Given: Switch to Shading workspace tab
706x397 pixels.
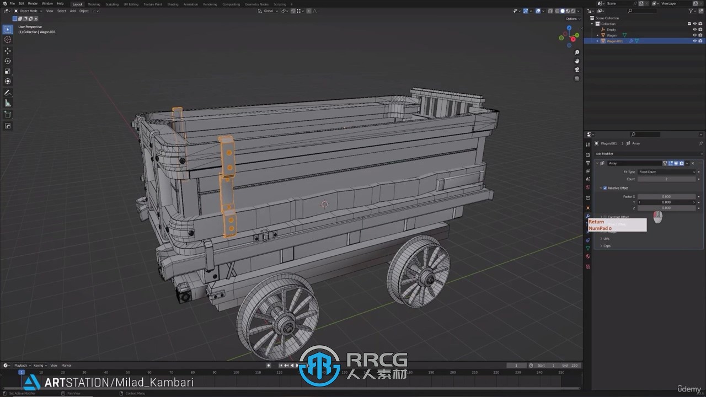Looking at the screenshot, I should tap(173, 4).
